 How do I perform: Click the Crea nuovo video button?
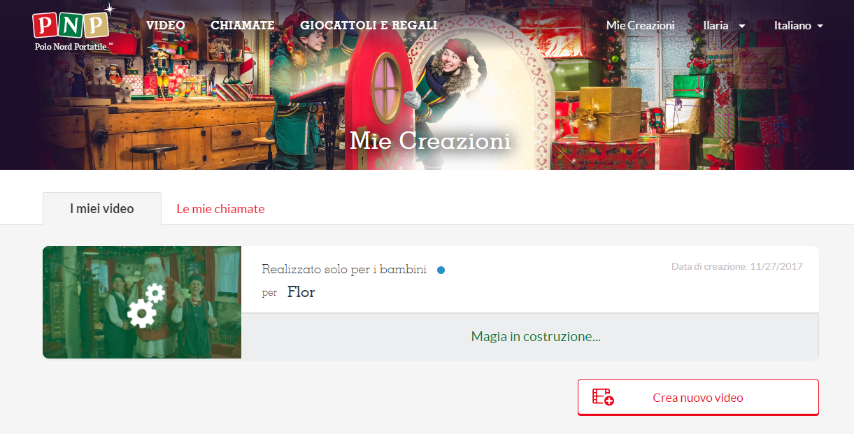pos(698,397)
